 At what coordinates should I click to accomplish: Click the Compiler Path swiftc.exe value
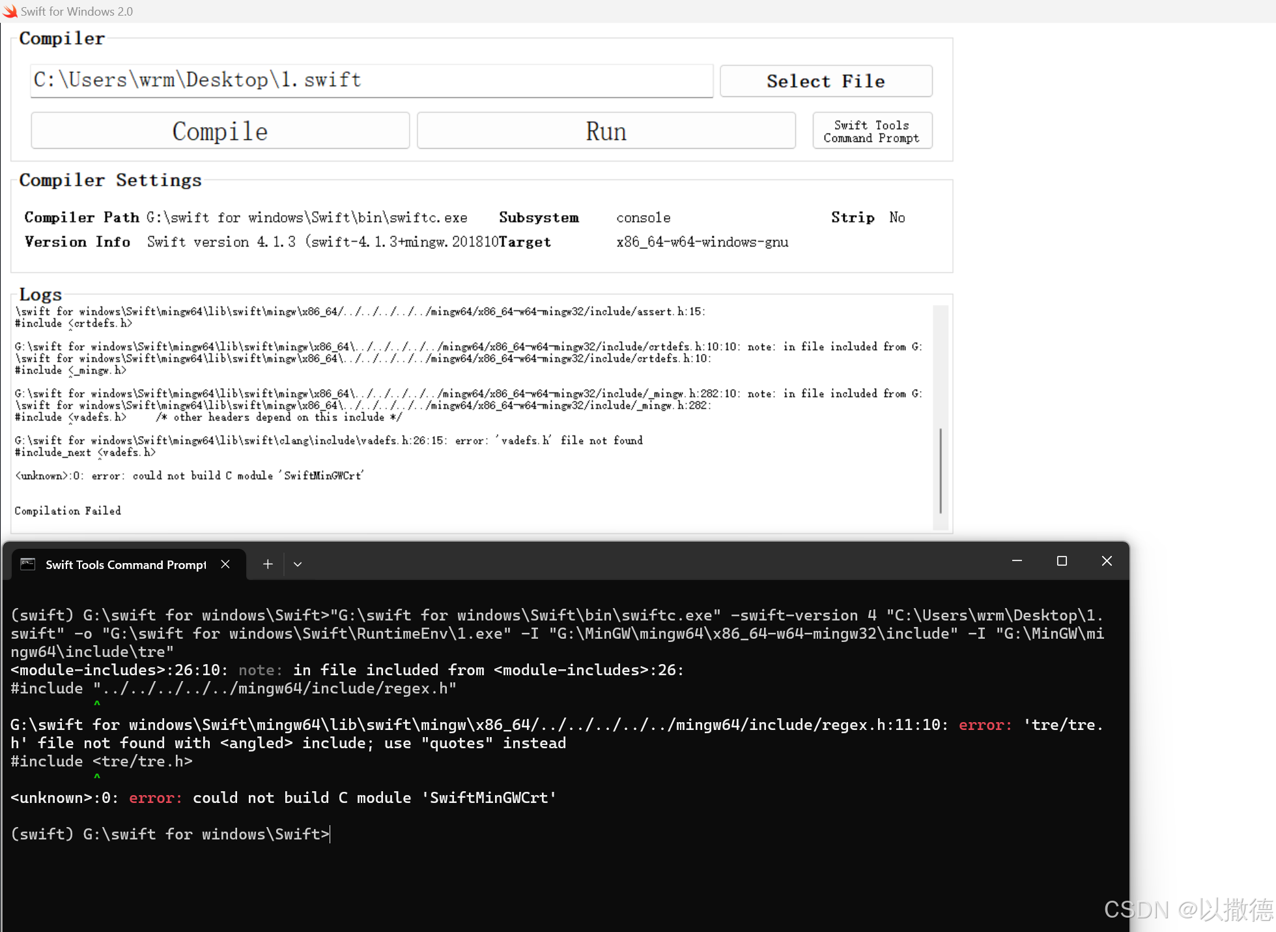point(306,218)
